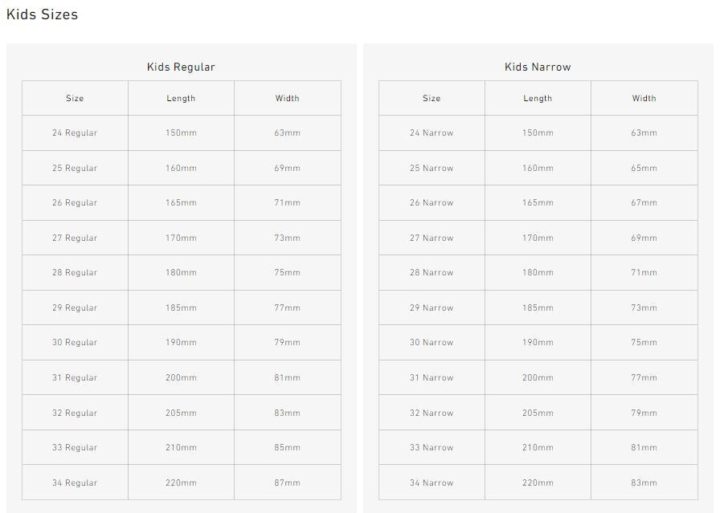Select the 25 Narrow size cell
Viewport: 720px width, 513px height.
432,168
